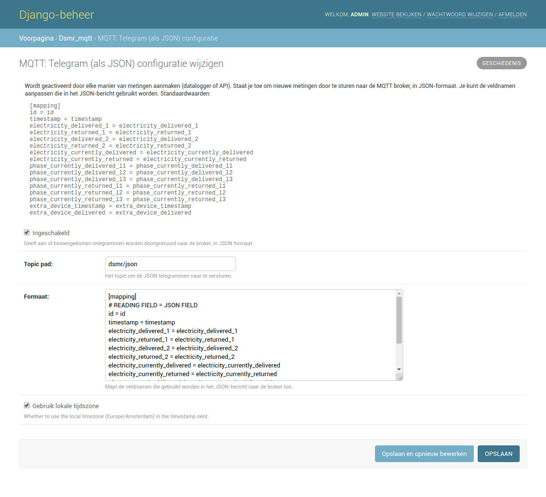The width and height of the screenshot is (546, 497).
Task: Click the 'Whether to use the local timezone' help text
Action: pos(116,416)
